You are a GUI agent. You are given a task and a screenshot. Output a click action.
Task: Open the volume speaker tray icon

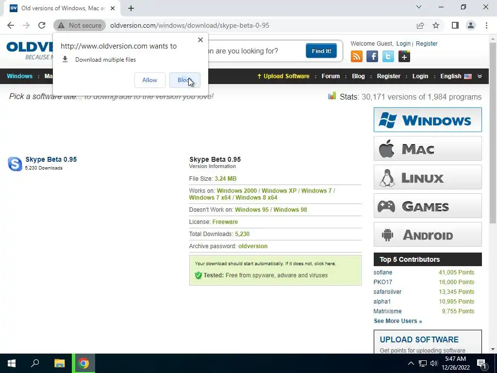(434, 363)
